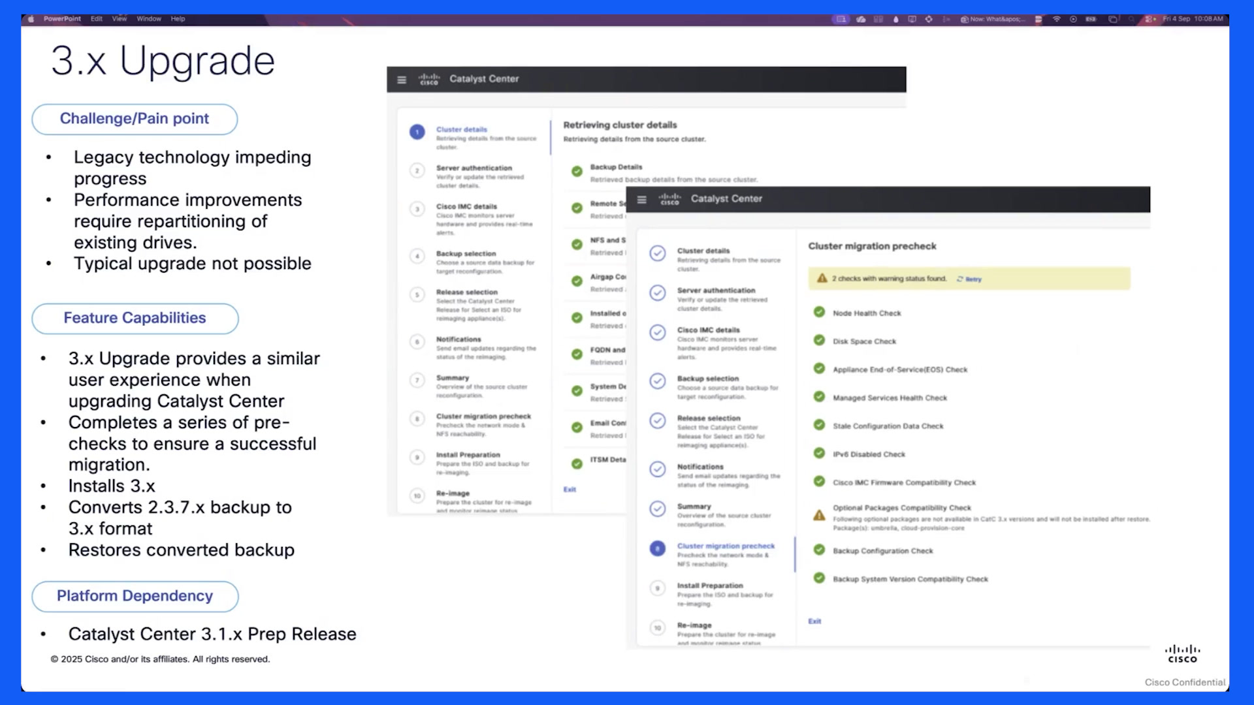Open the Help menu
Image resolution: width=1254 pixels, height=705 pixels.
[178, 19]
